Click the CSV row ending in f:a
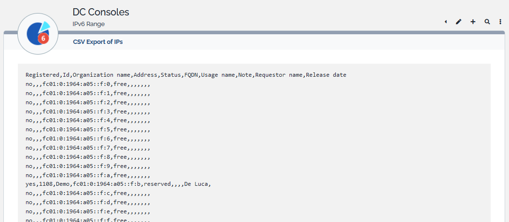509x222 pixels. (x=88, y=175)
